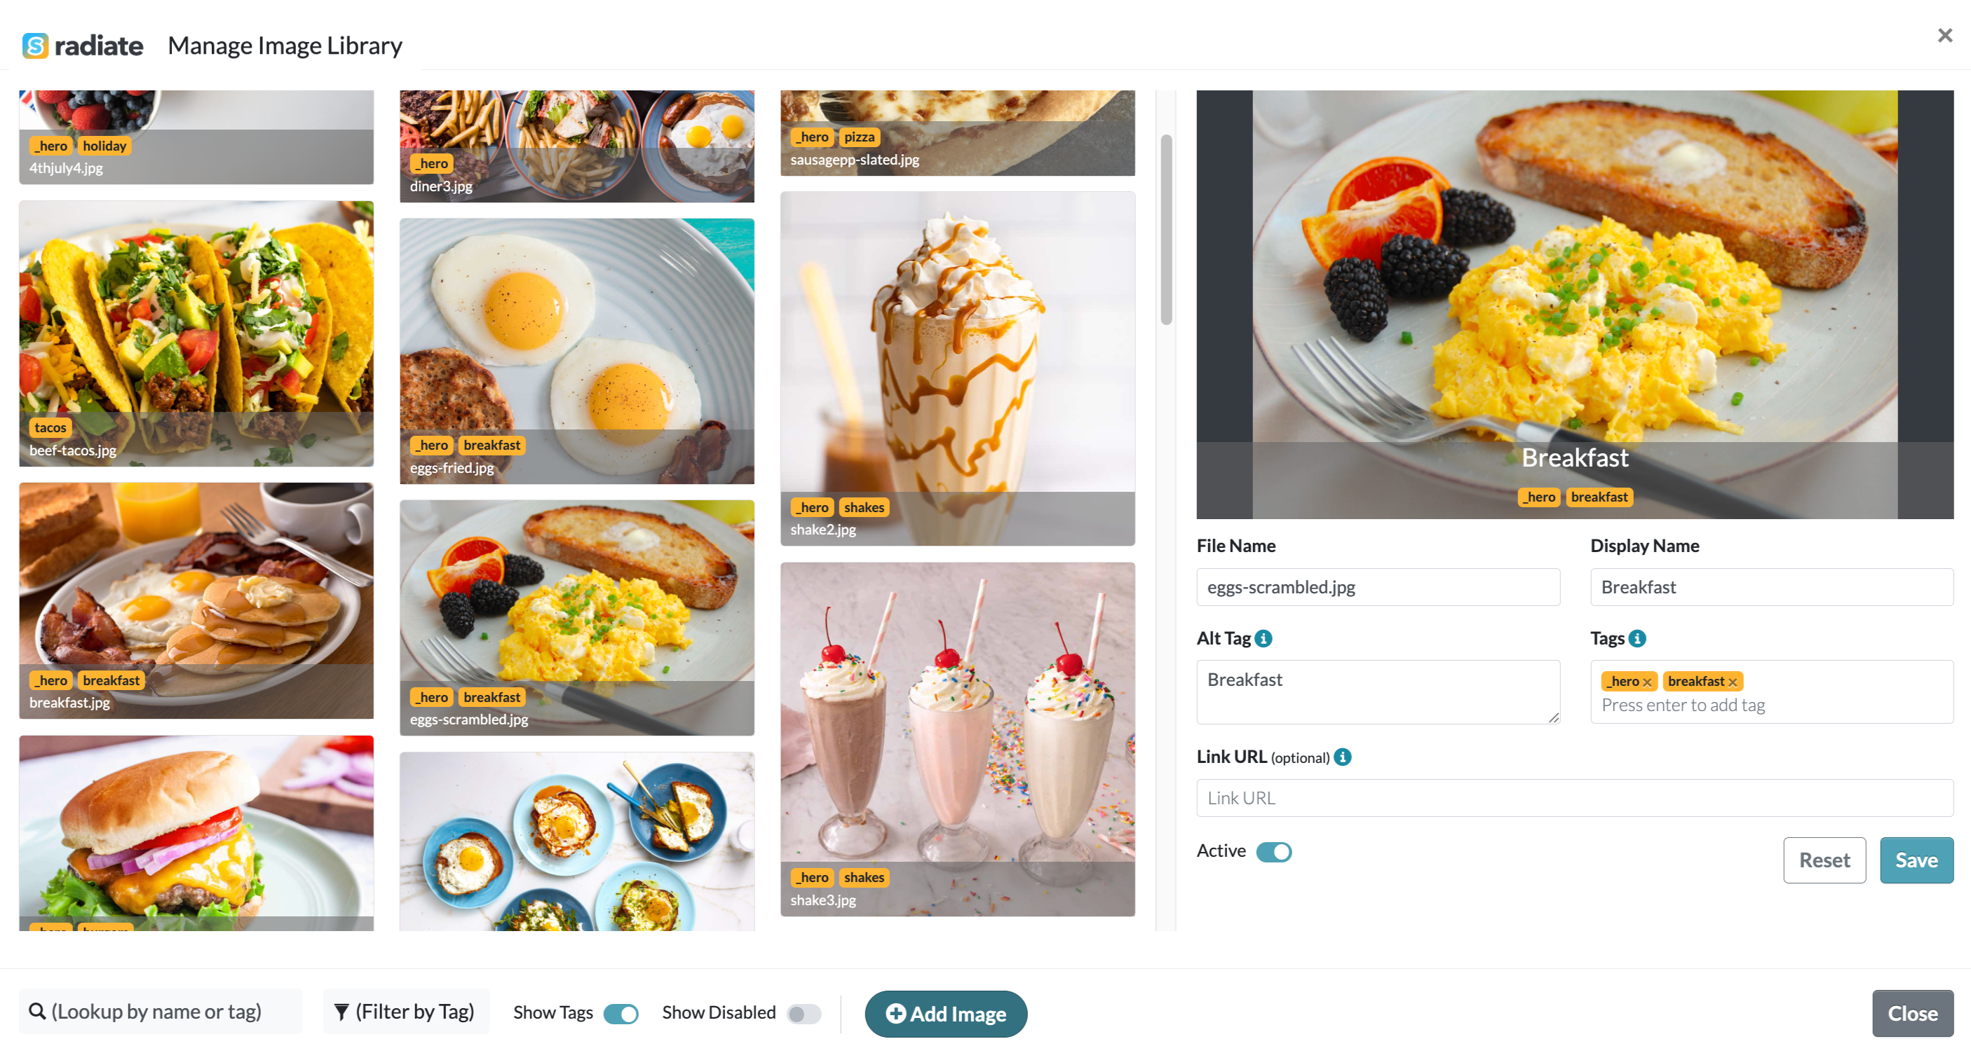Screen dimensions: 1971x1053
Task: Enable the Show Disabled toggle
Action: 804,1013
